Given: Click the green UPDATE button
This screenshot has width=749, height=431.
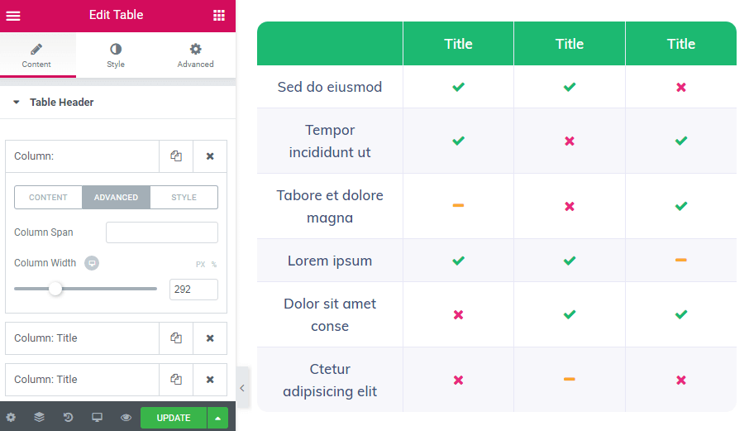Looking at the screenshot, I should [x=174, y=418].
